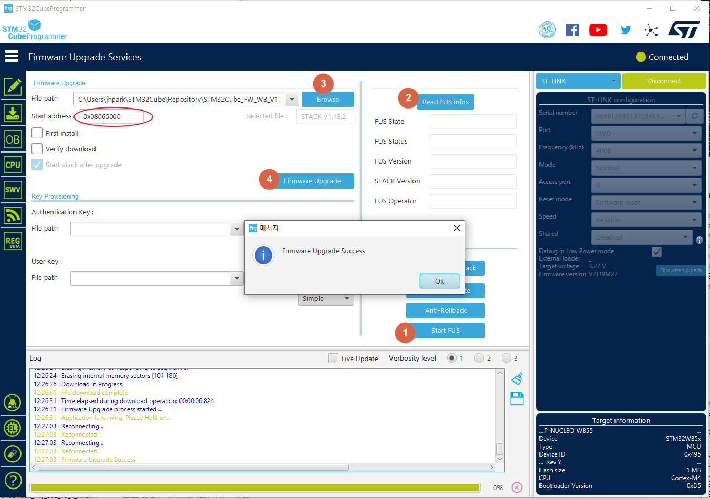
Task: Toggle Debug in Low Power mode checkbox
Action: click(656, 252)
